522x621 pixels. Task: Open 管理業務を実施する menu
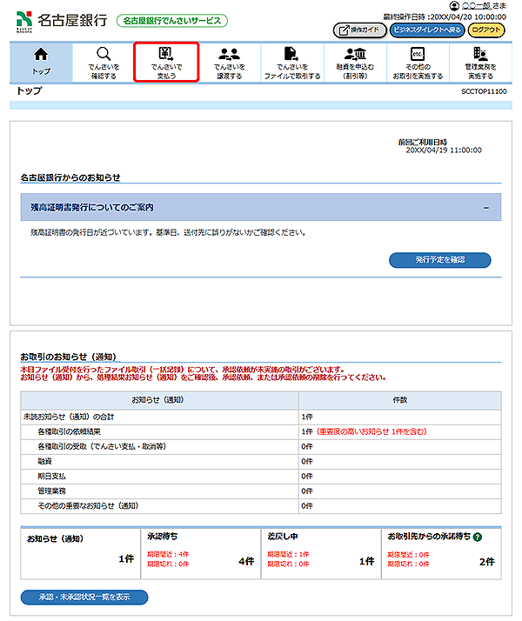pyautogui.click(x=480, y=63)
